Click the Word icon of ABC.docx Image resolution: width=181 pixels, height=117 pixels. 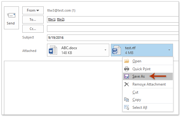(x=53, y=50)
